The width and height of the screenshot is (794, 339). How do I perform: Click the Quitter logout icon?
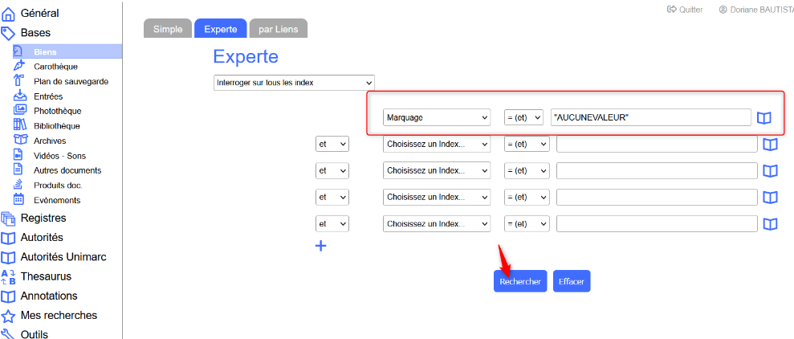pos(672,10)
